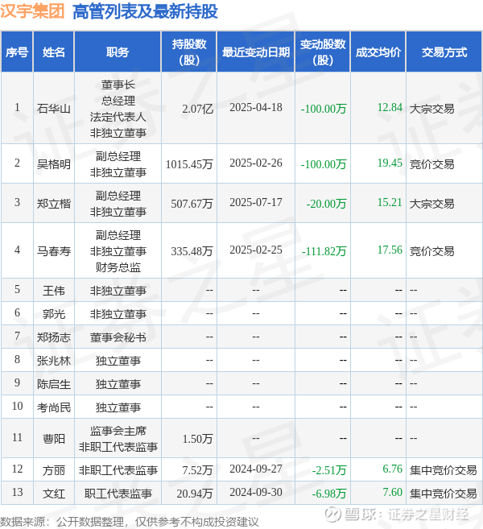This screenshot has width=483, height=529.
Task: Select the 职务 column header
Action: click(x=118, y=52)
